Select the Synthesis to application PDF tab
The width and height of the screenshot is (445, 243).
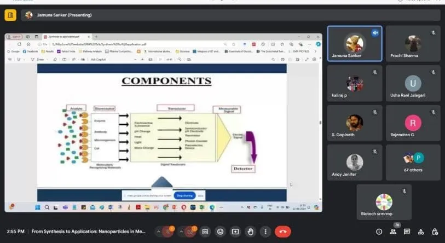pyautogui.click(x=66, y=37)
